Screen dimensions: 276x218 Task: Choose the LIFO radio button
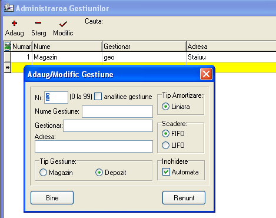point(165,146)
